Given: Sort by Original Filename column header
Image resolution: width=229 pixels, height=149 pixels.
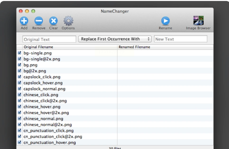Looking at the screenshot, I should (70, 47).
